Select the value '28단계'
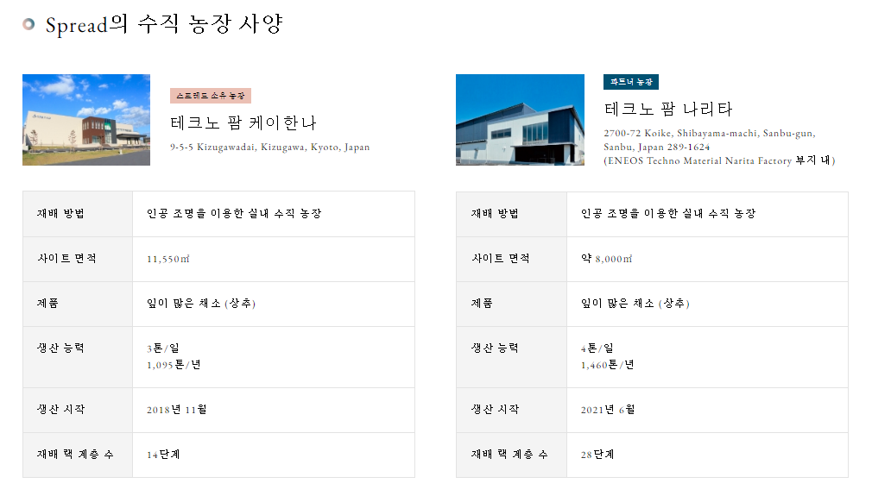This screenshot has height=496, width=872. coord(597,455)
